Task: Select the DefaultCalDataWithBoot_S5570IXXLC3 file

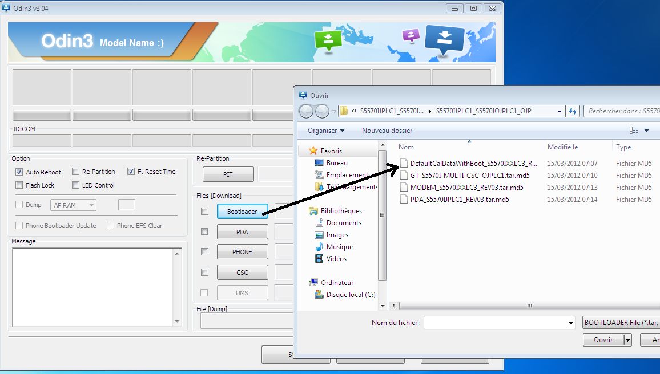Action: click(473, 164)
